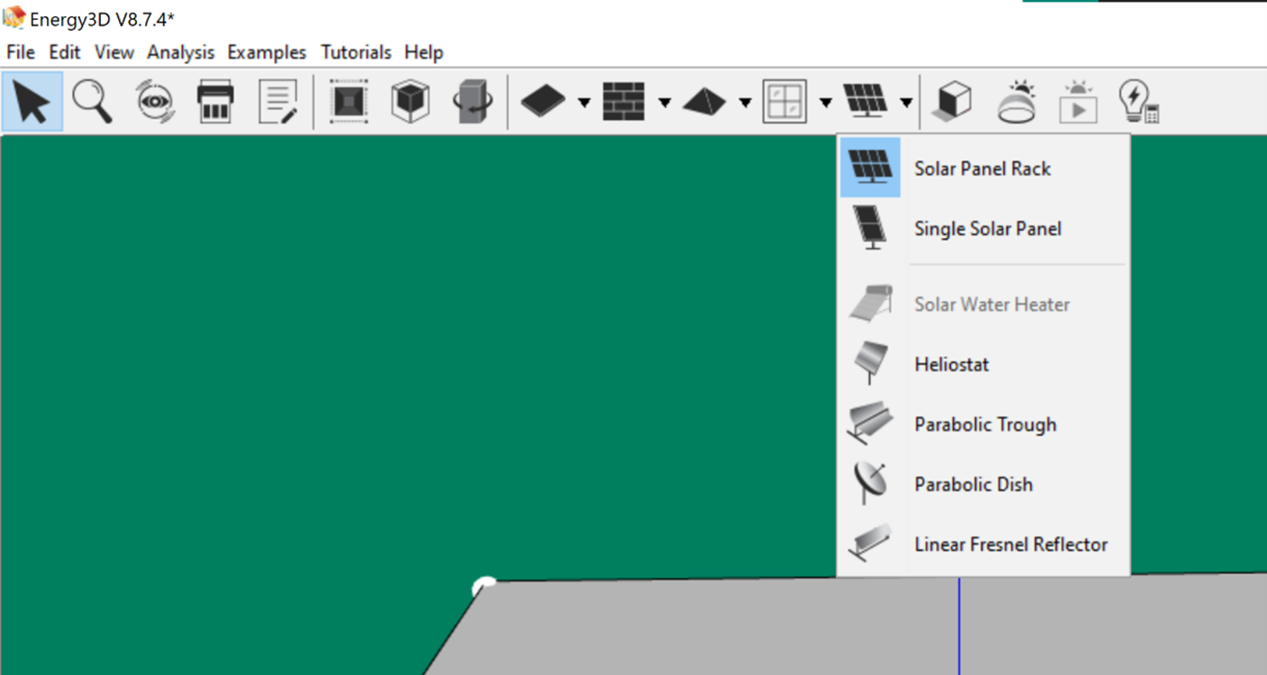Screen dimensions: 1267x675
Task: Select the annotation note tool
Action: pyautogui.click(x=280, y=102)
